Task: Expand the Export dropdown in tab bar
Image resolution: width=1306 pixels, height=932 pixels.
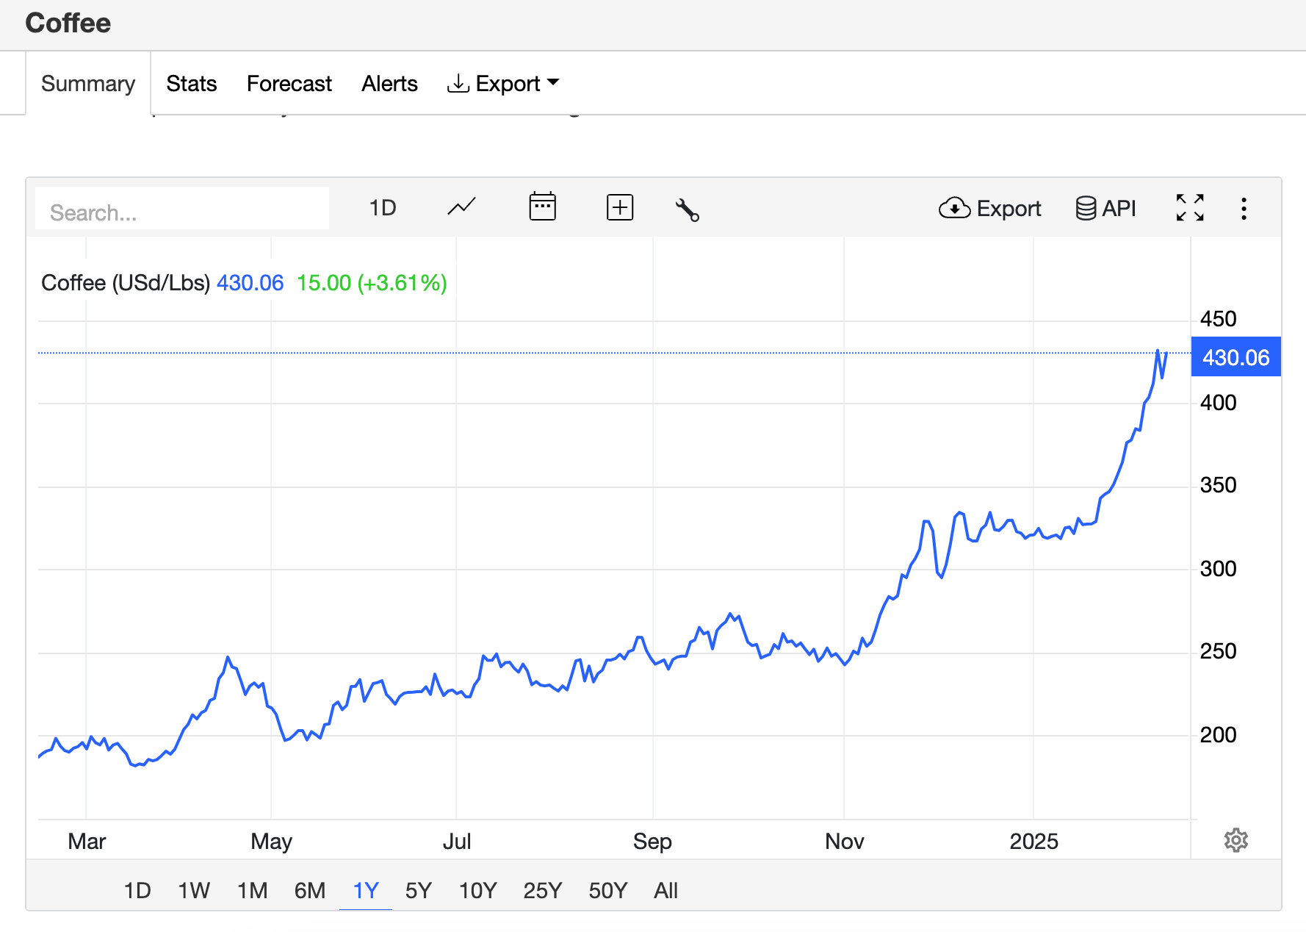Action: [503, 84]
